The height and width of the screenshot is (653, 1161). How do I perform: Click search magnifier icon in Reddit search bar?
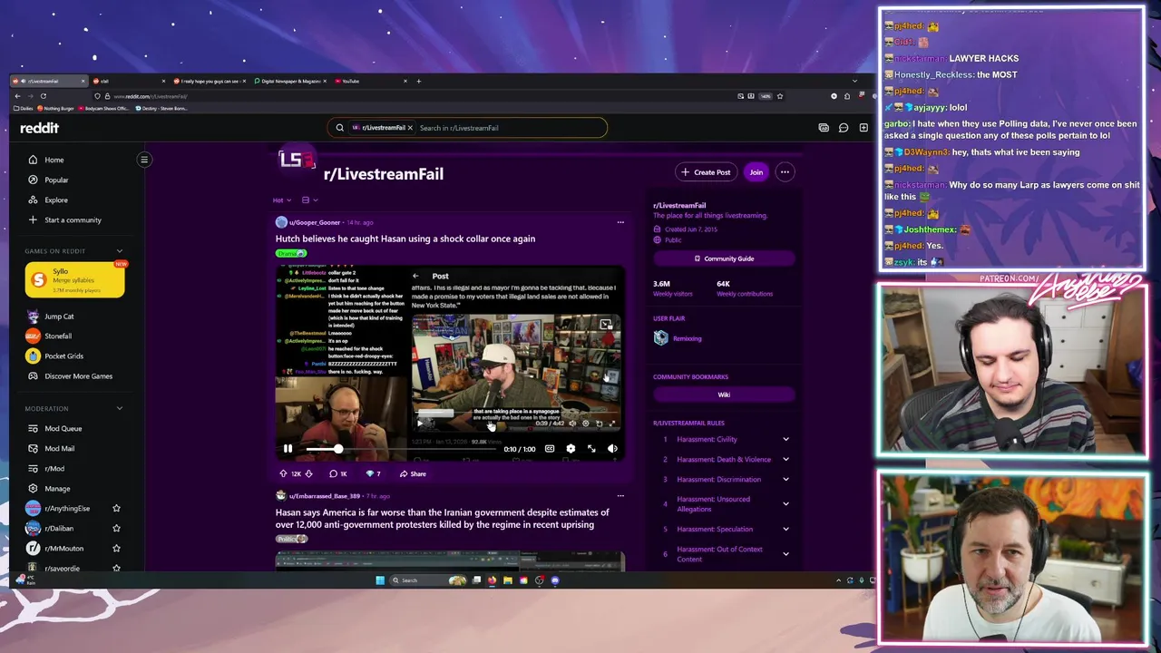340,128
